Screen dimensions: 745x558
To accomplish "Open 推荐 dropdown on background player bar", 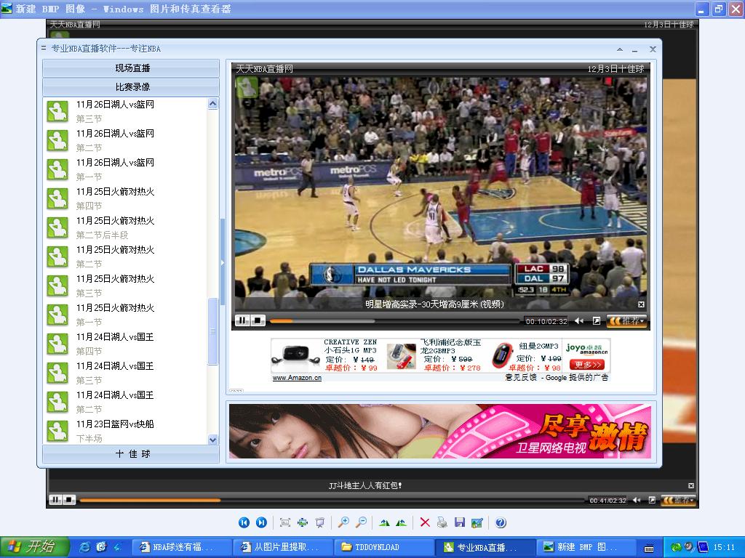I will 680,500.
